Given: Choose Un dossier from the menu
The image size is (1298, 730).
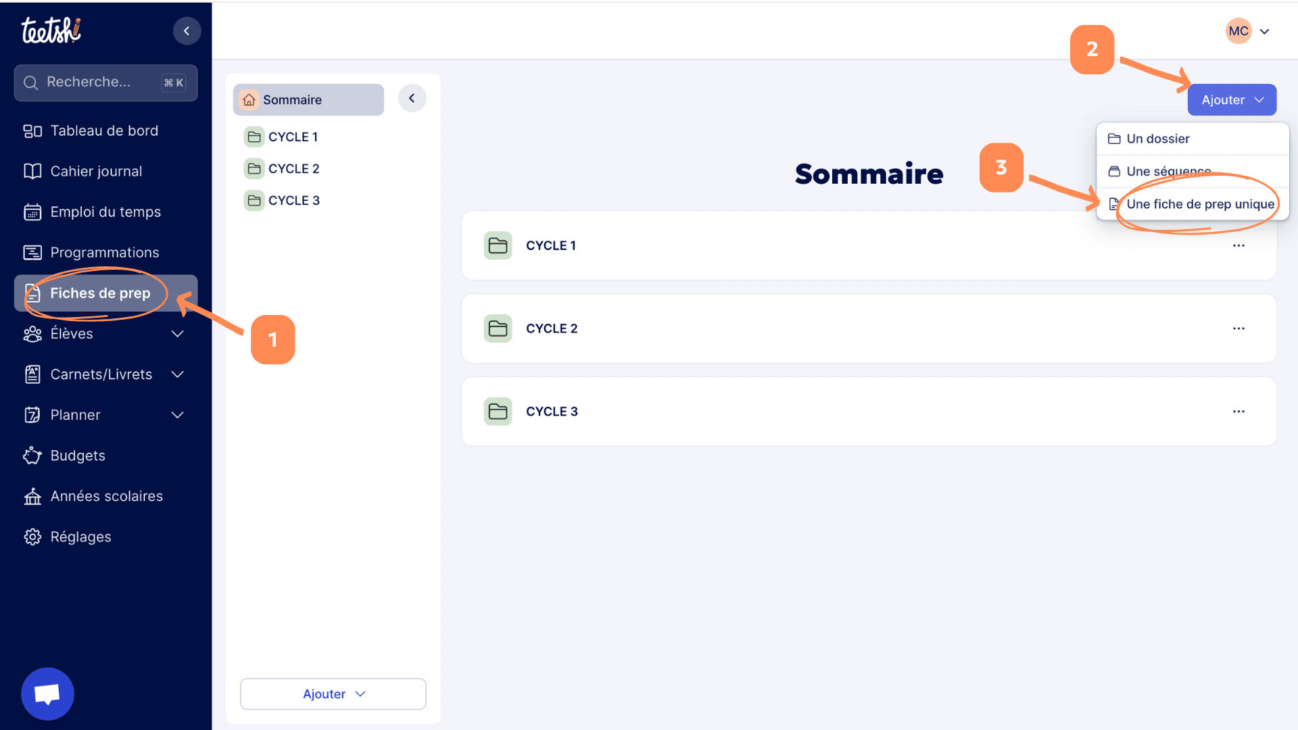Looking at the screenshot, I should [1157, 139].
